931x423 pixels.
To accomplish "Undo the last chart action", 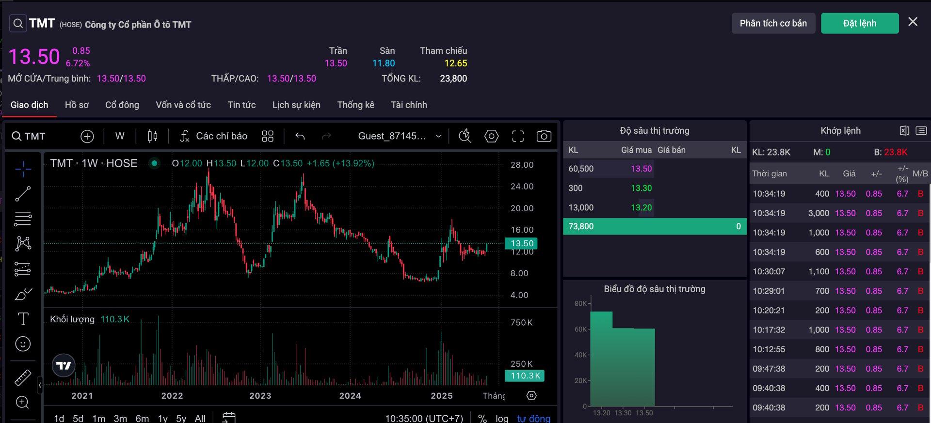I will coord(300,136).
